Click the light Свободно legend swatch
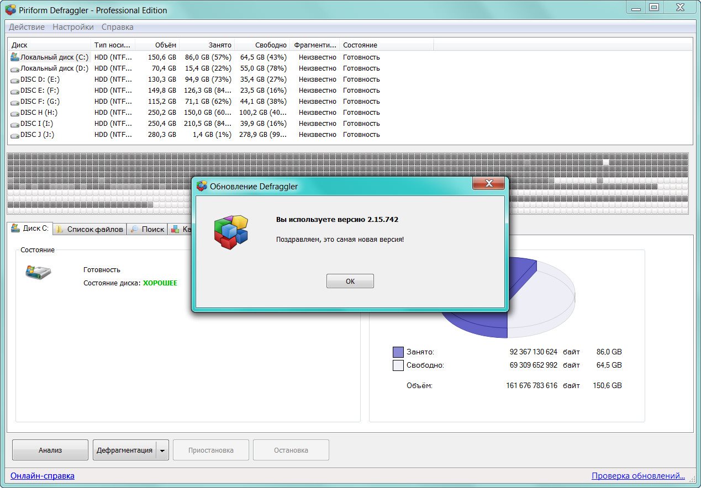The width and height of the screenshot is (701, 488). click(398, 365)
